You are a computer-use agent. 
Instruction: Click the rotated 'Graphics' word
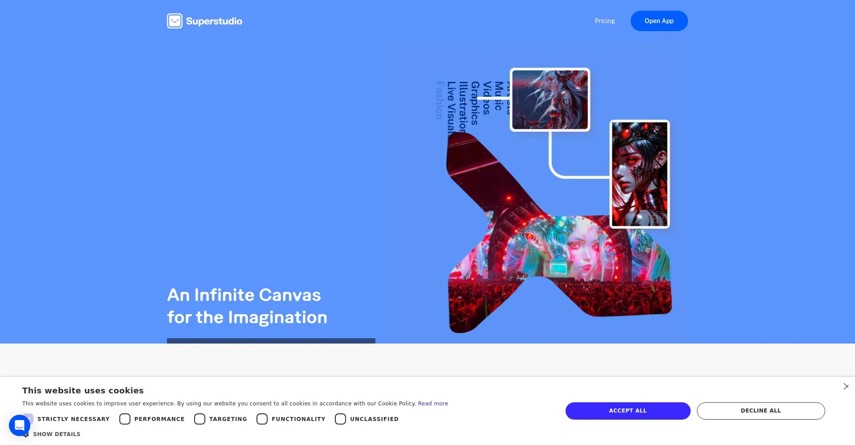[475, 103]
